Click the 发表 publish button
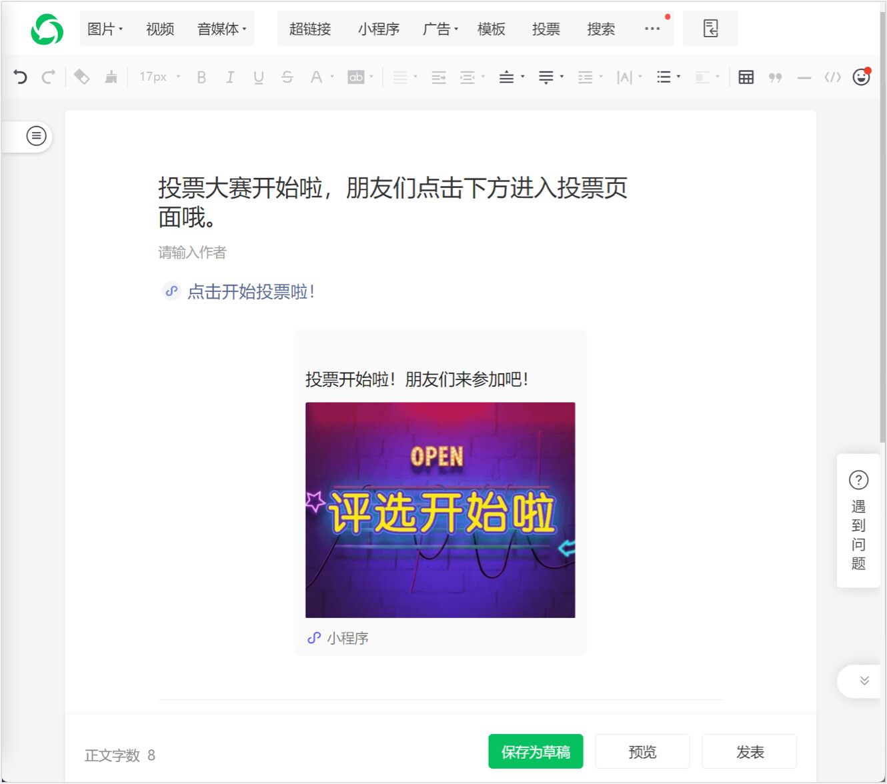This screenshot has height=784, width=887. 750,751
